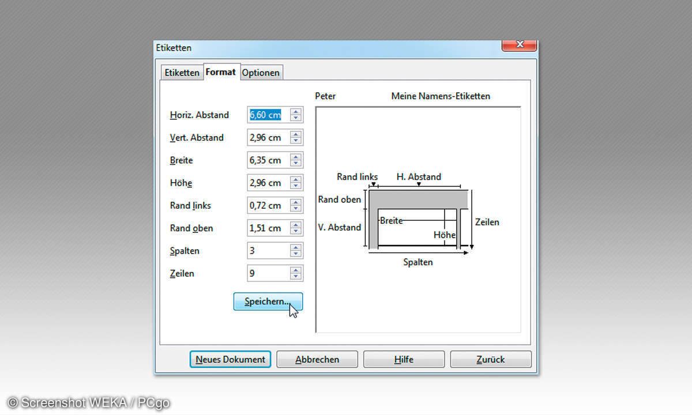This screenshot has height=415, width=692.
Task: Click the Breite value field
Action: (268, 160)
